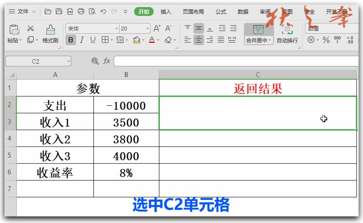Undo the last action

point(103,12)
